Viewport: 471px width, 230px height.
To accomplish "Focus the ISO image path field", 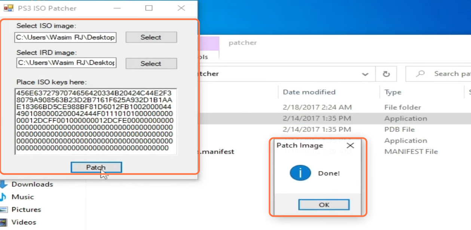I will tap(65, 37).
